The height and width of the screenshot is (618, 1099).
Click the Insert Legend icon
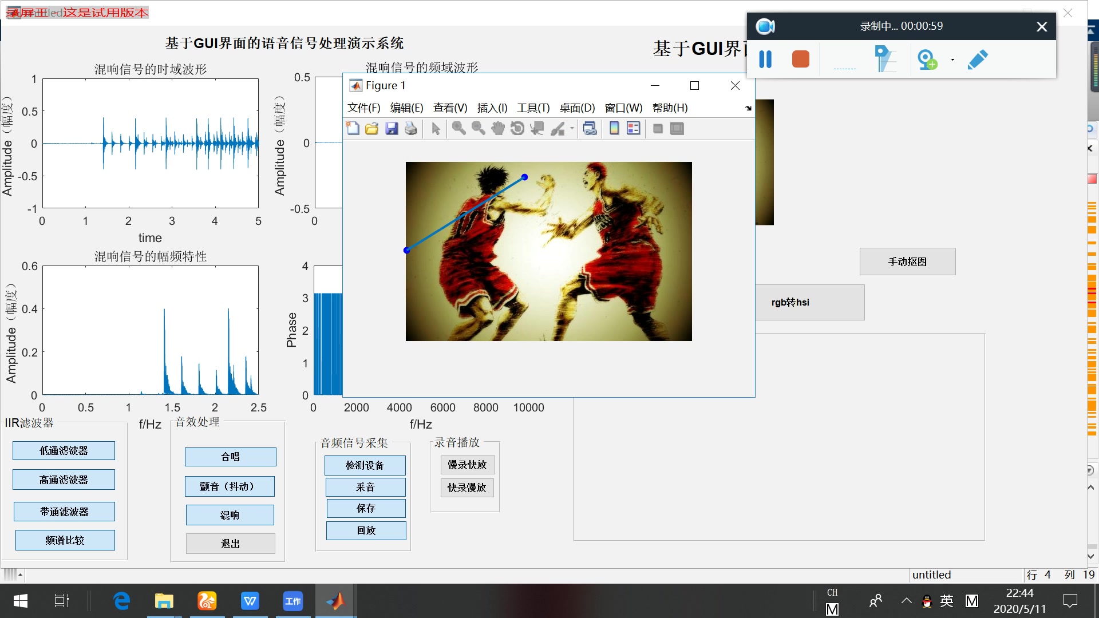[634, 128]
